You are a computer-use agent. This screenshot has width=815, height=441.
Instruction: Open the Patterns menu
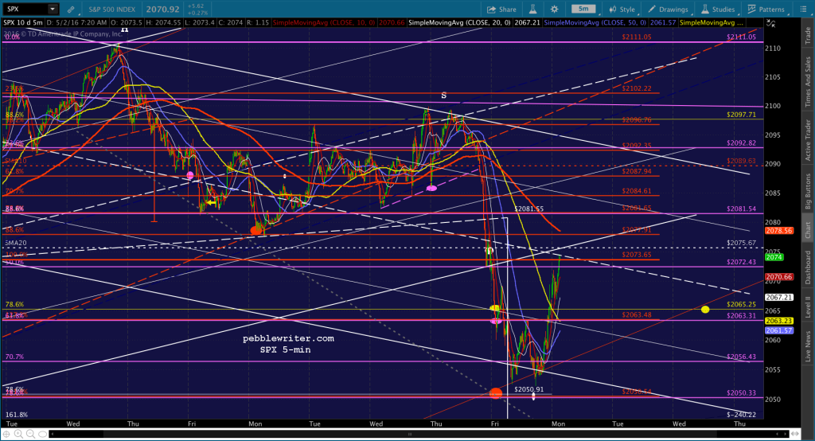click(x=766, y=10)
